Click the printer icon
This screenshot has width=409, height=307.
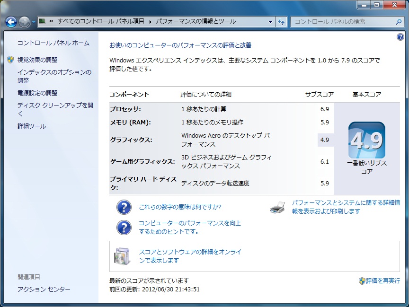click(x=277, y=207)
